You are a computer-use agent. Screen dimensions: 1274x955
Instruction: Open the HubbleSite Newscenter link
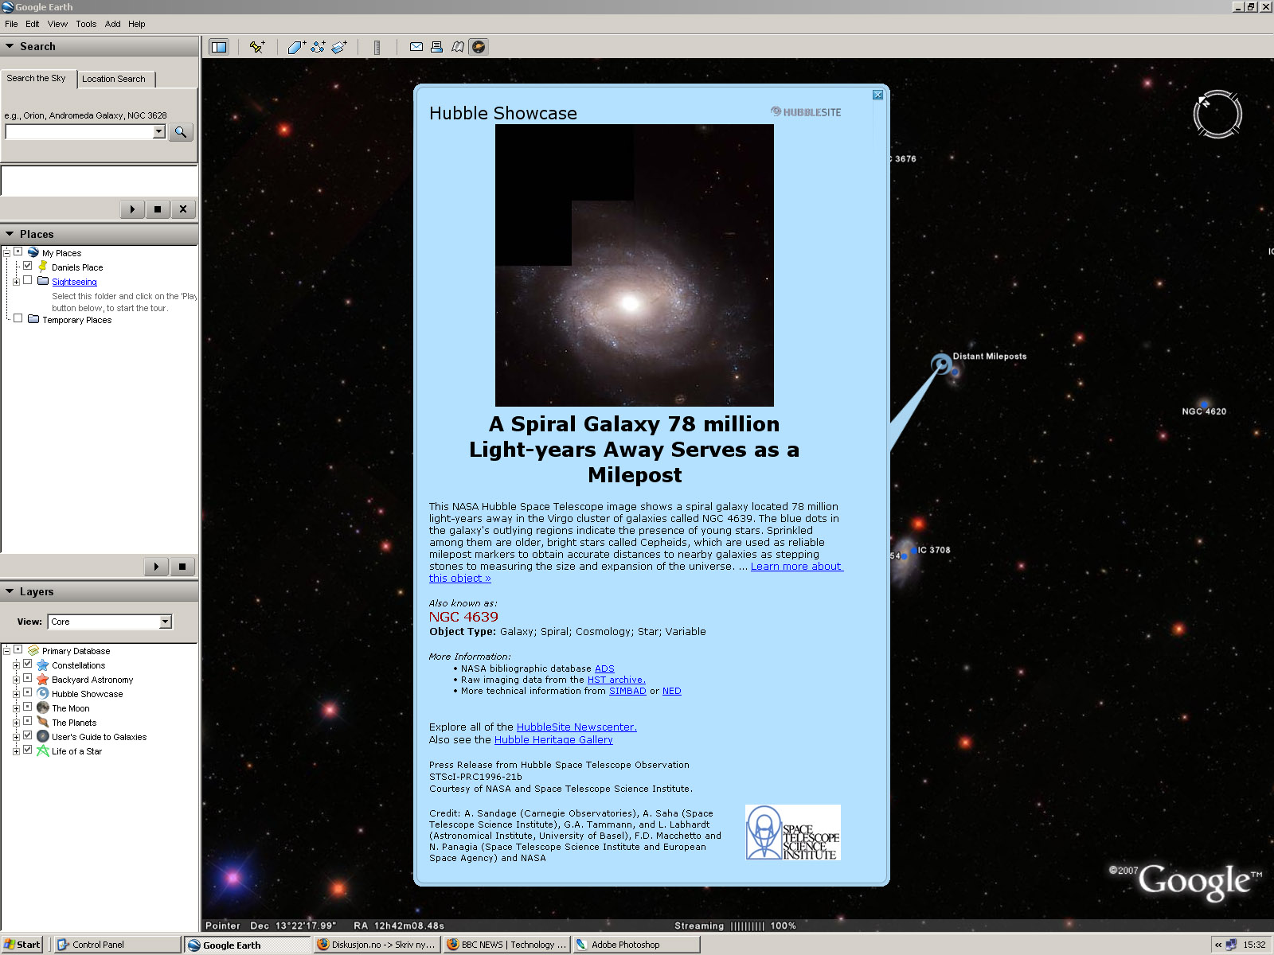(576, 727)
